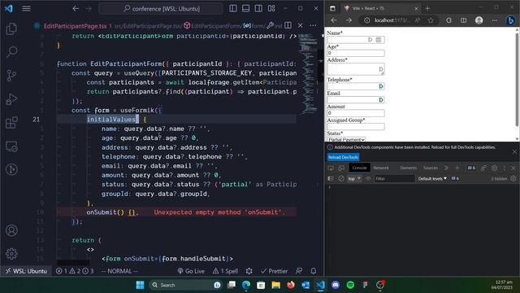
Task: Click the conference [WSL: Ubuntu] command center
Action: tap(161, 9)
